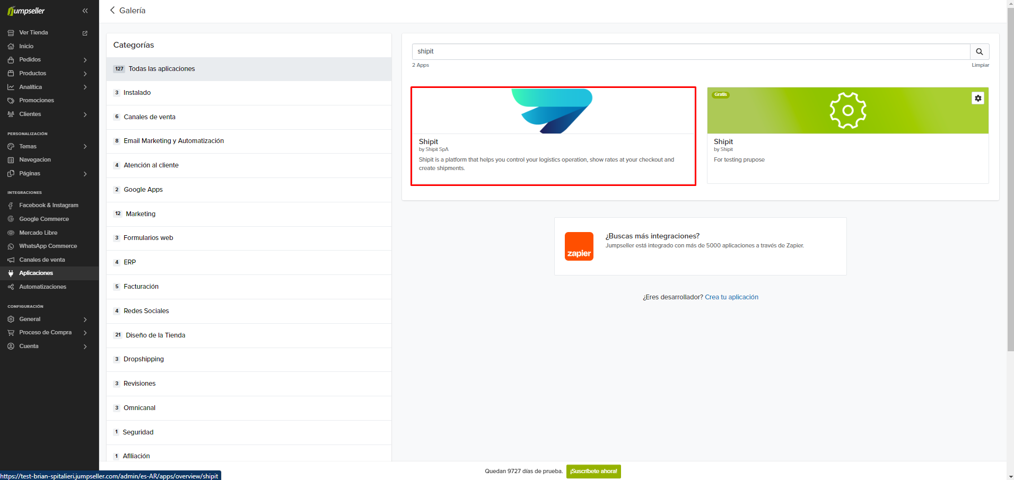Click the Jumpseller logo

pos(26,11)
